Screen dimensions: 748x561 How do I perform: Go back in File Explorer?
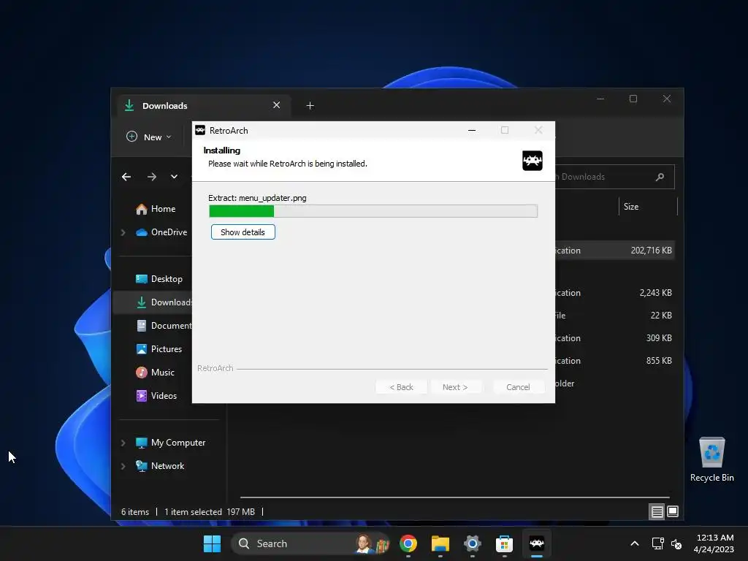pos(126,177)
